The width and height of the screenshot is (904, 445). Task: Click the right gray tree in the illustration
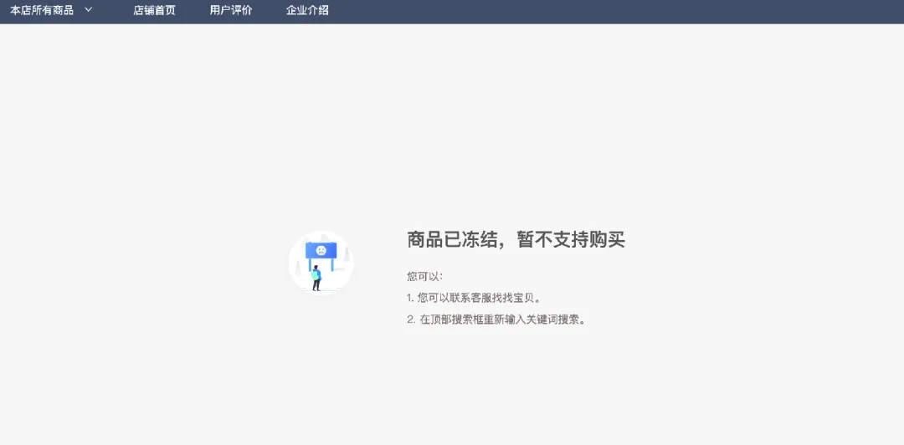tap(346, 254)
